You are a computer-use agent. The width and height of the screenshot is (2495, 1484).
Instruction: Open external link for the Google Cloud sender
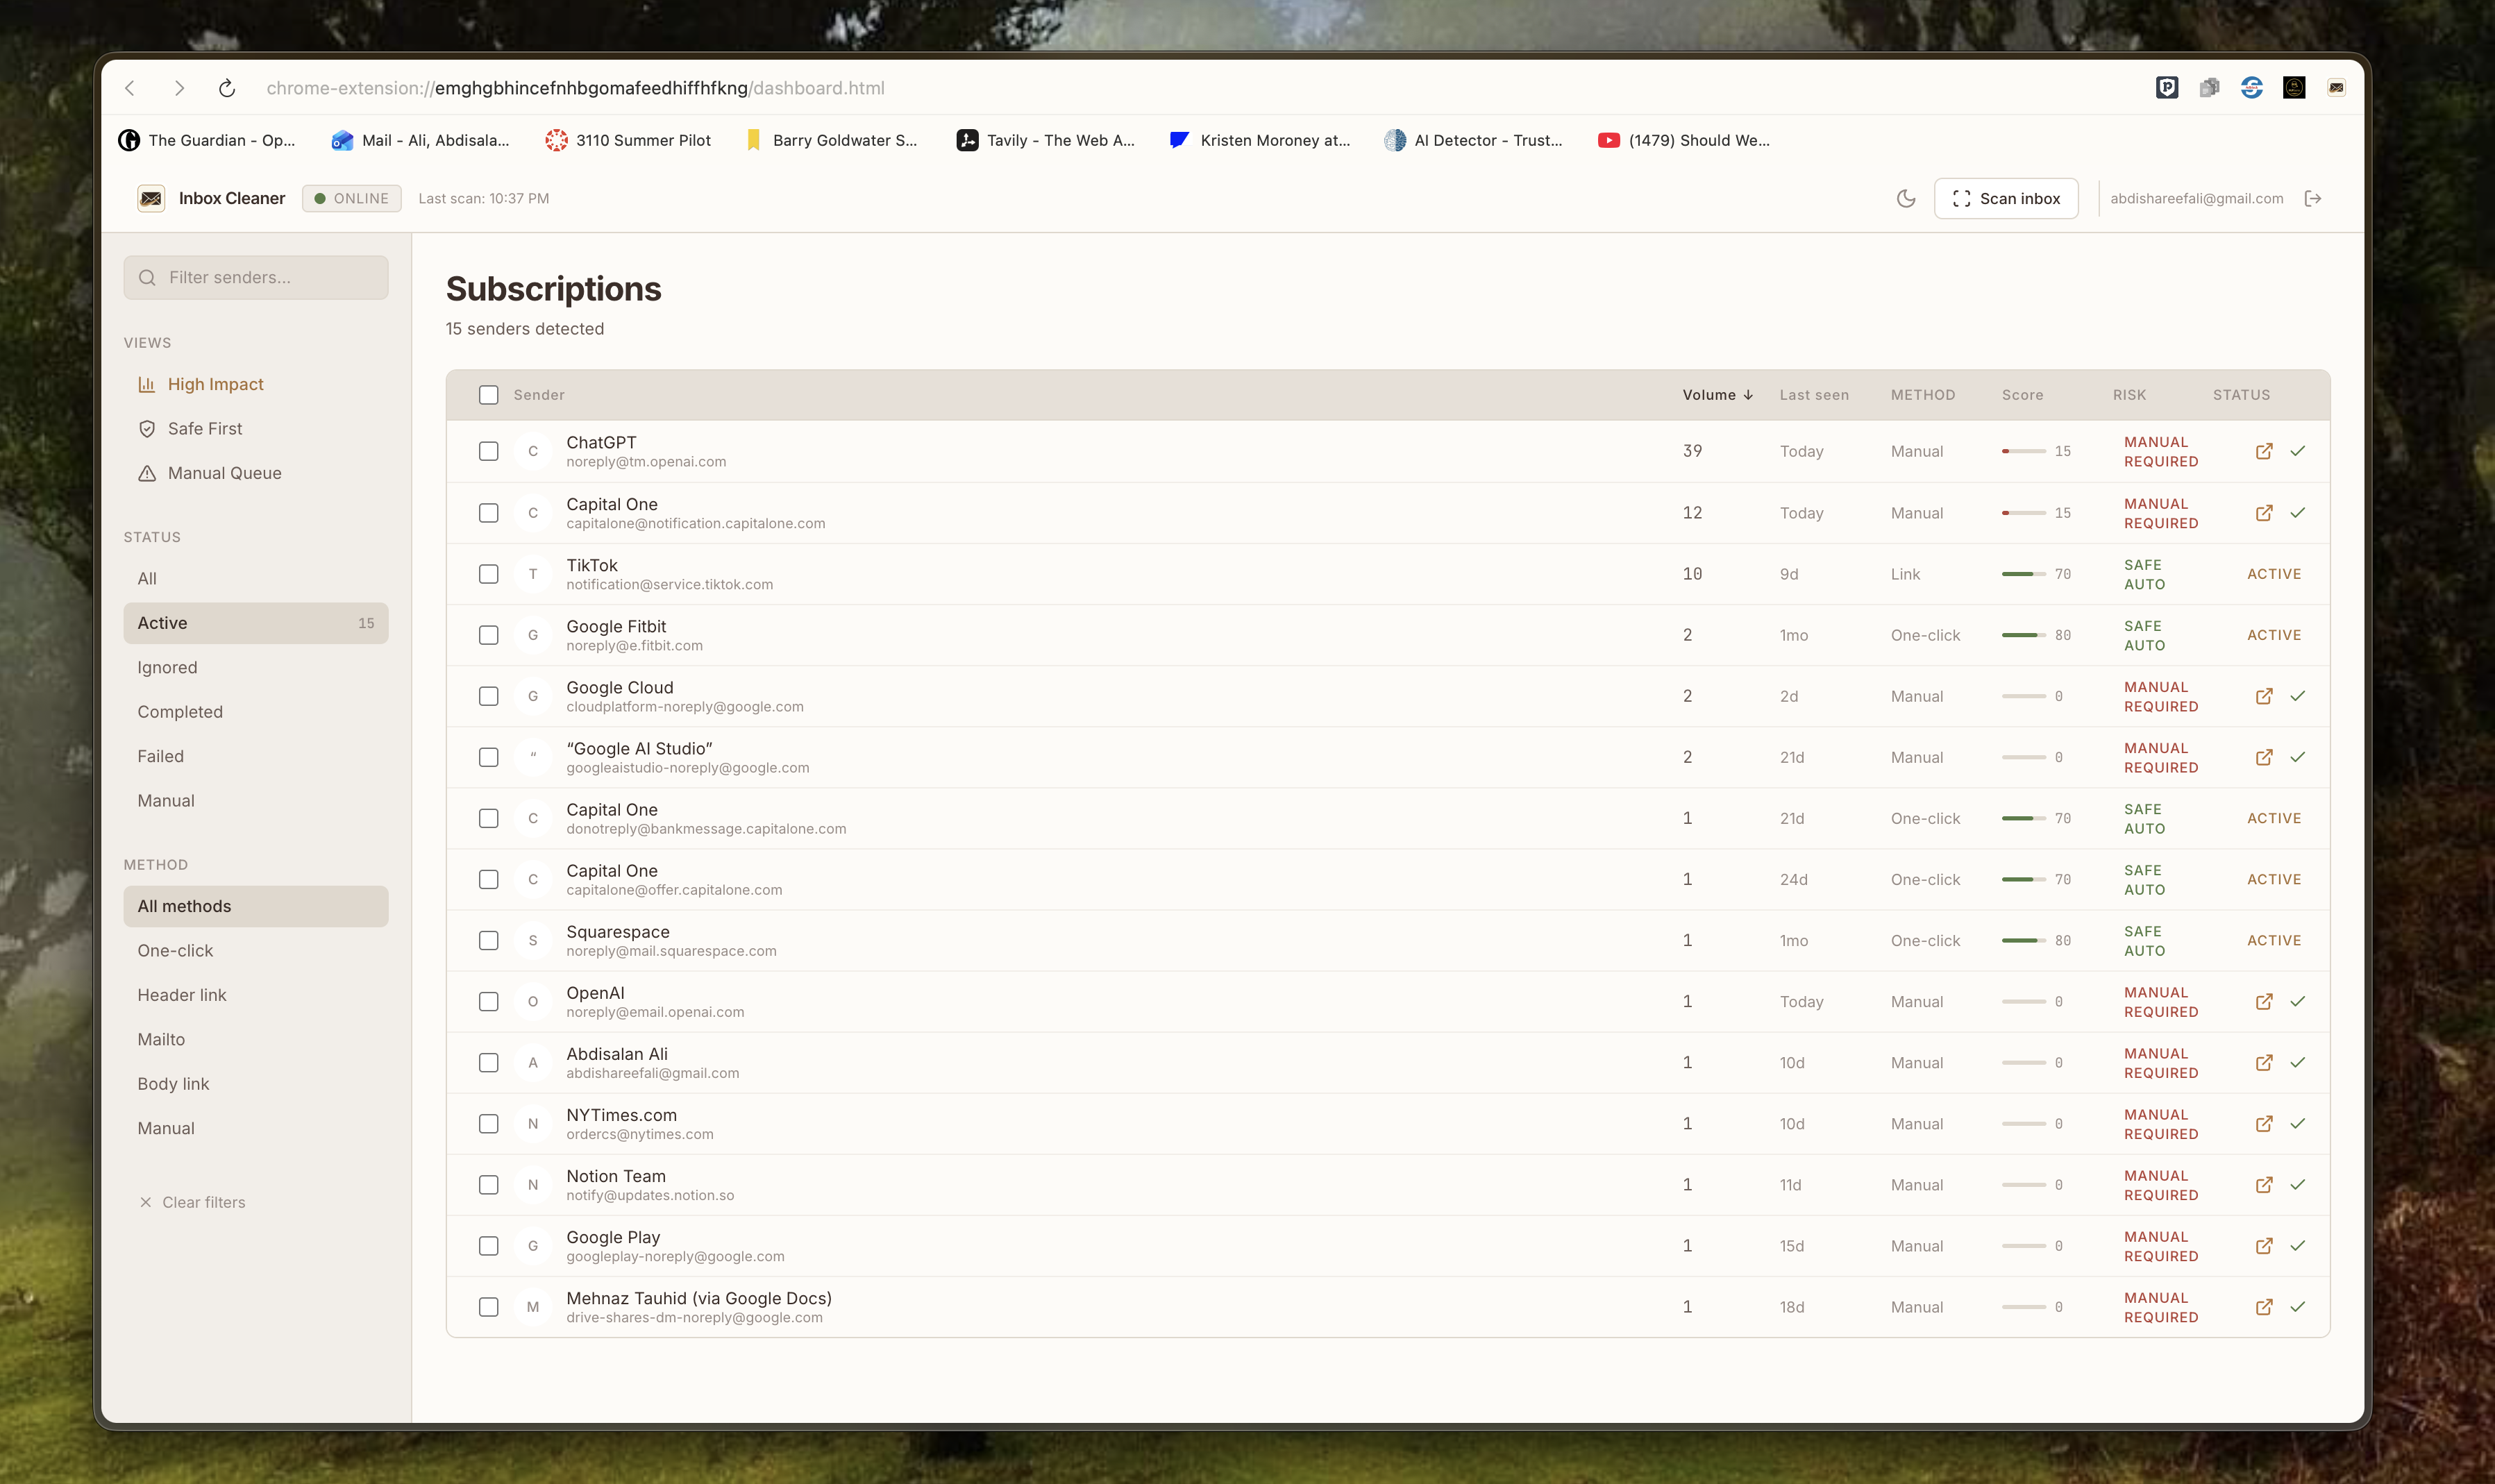click(x=2264, y=696)
